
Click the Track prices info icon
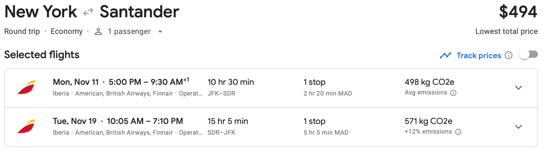point(508,55)
